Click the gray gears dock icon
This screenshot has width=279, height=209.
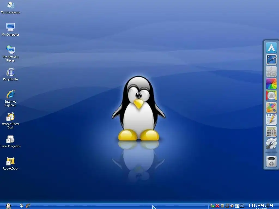click(x=271, y=72)
